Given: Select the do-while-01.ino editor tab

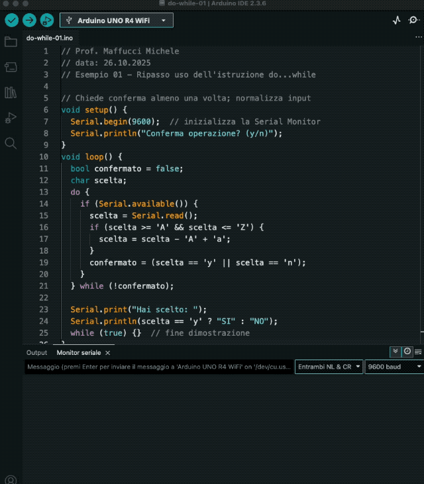Looking at the screenshot, I should [x=50, y=38].
